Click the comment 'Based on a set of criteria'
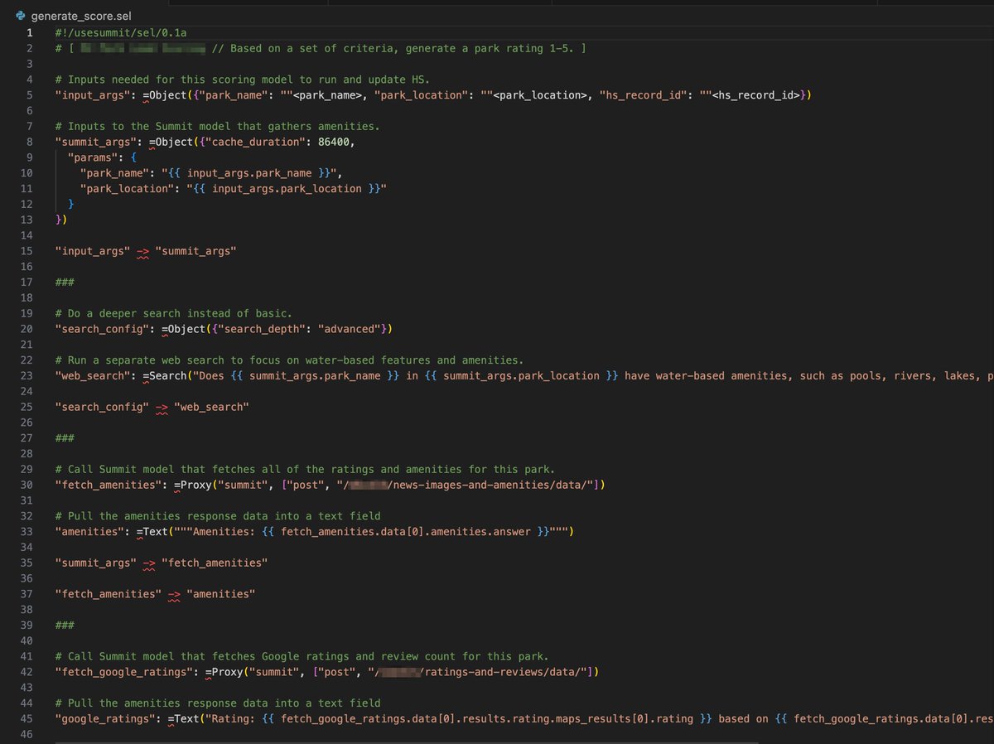994x744 pixels. 312,49
